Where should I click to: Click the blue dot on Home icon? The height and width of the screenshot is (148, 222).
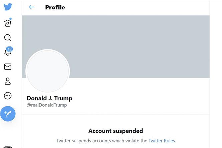tap(10, 19)
